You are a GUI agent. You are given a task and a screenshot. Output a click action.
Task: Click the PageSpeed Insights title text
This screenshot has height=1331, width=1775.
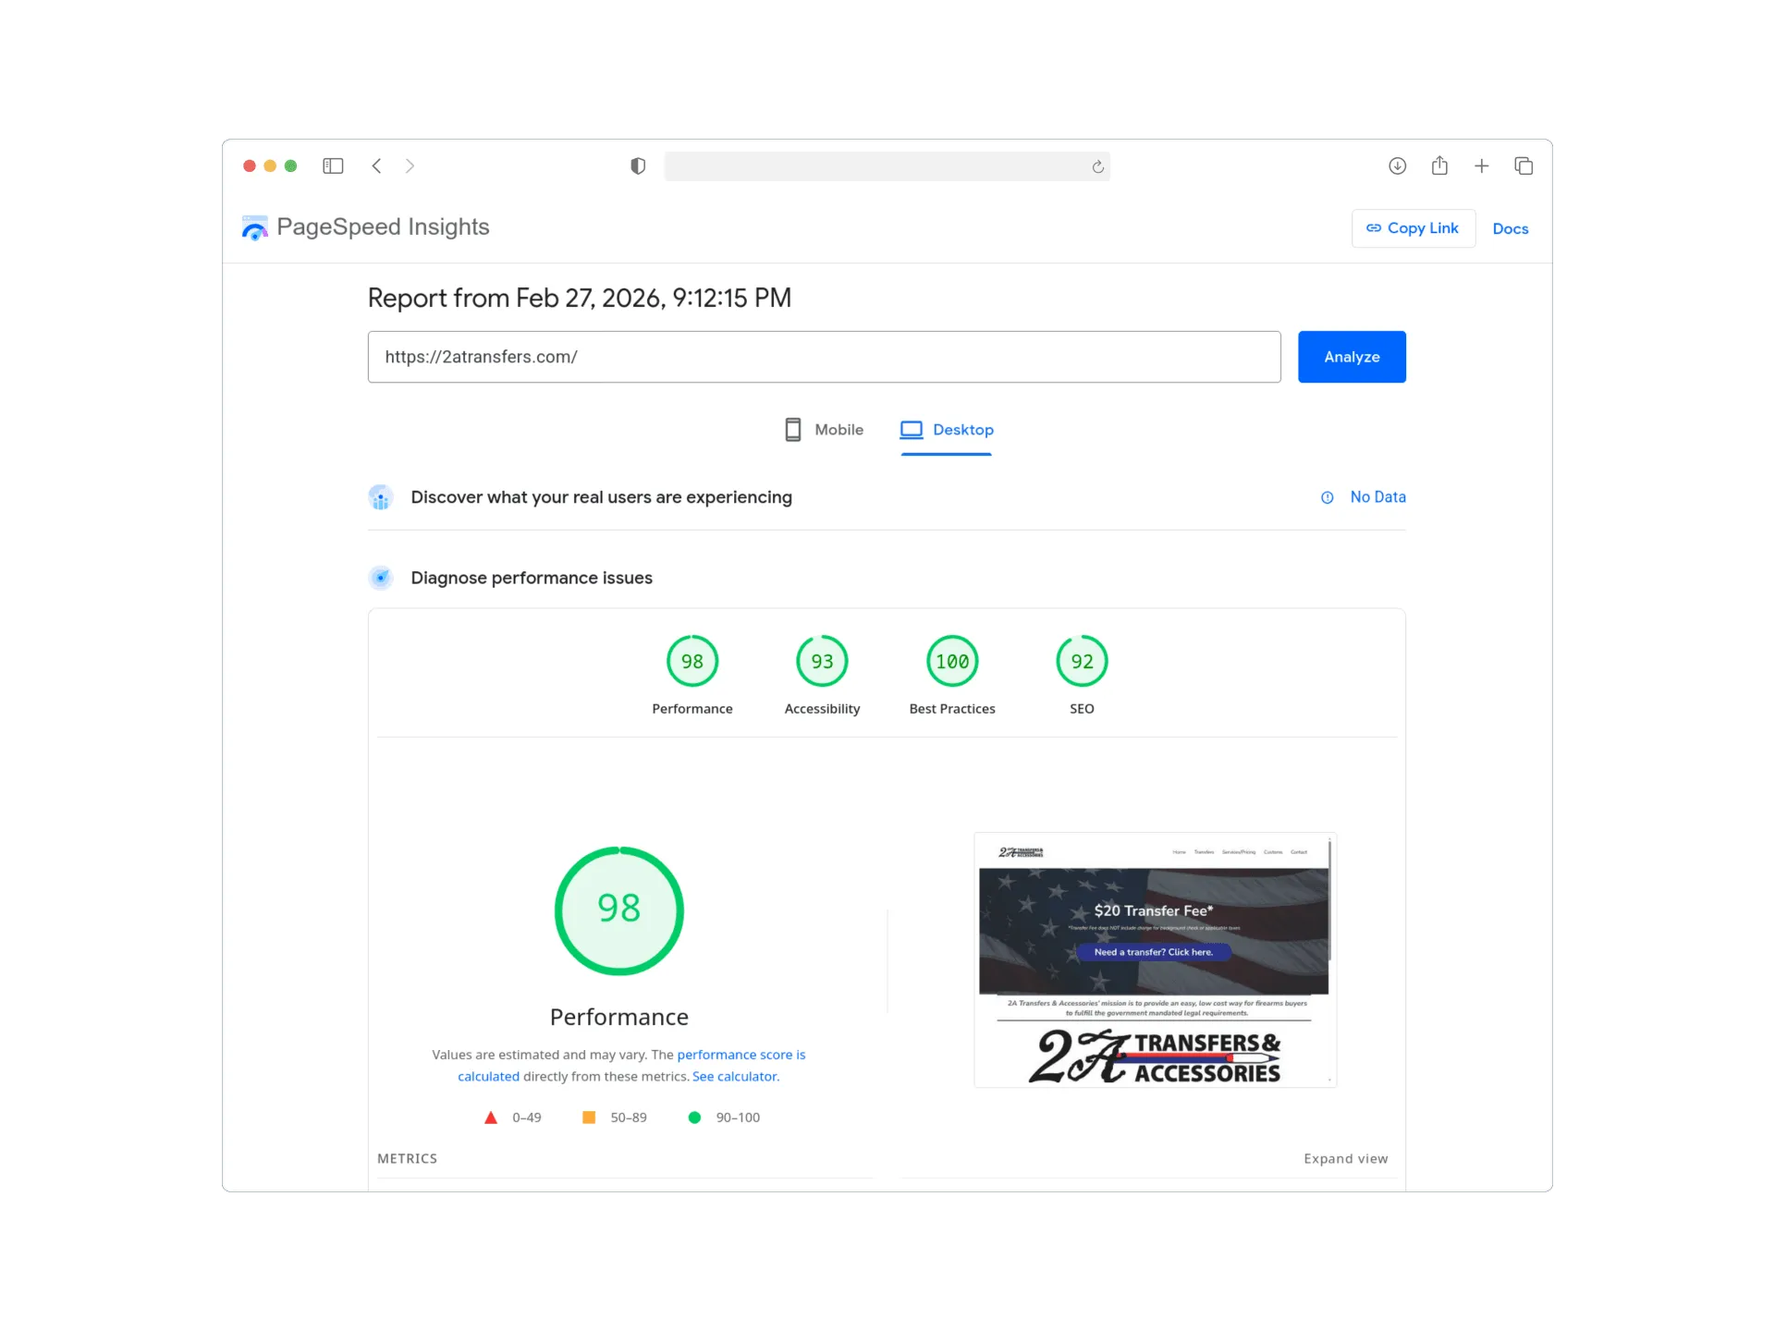click(x=383, y=227)
